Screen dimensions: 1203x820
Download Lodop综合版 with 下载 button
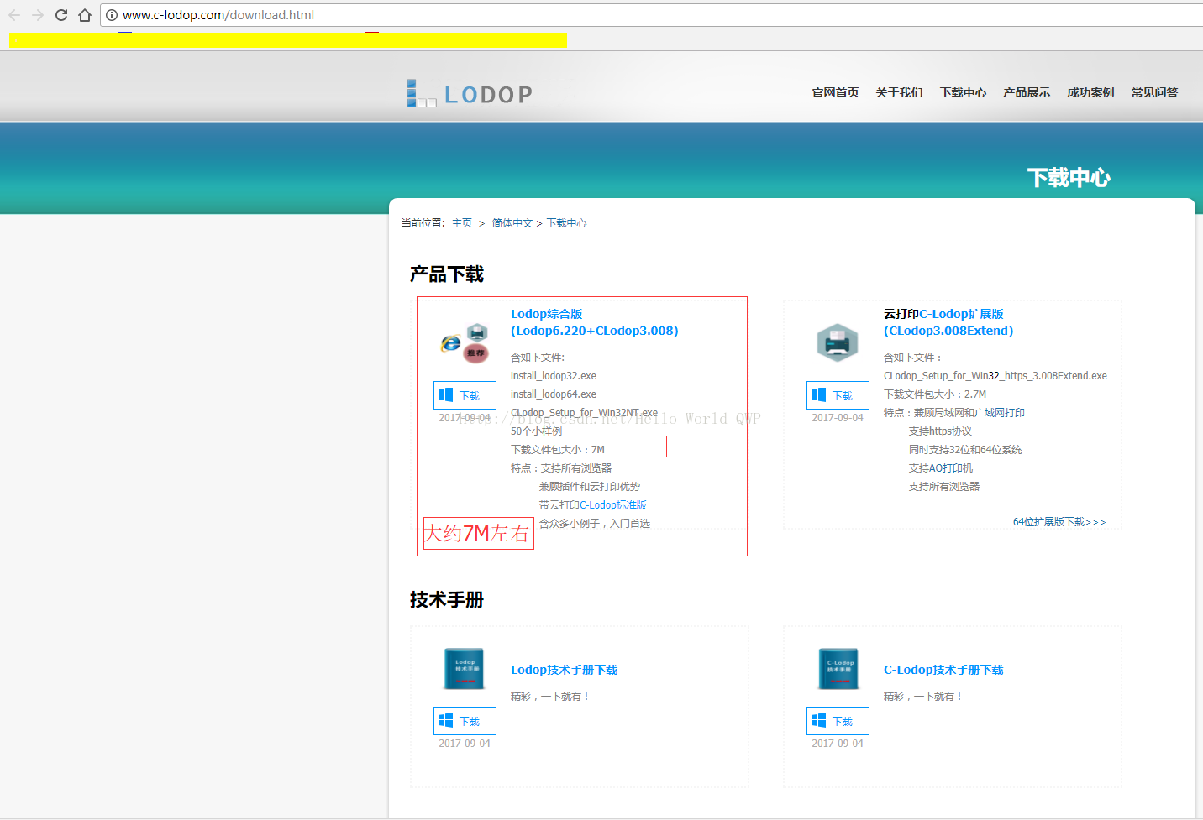click(x=465, y=395)
